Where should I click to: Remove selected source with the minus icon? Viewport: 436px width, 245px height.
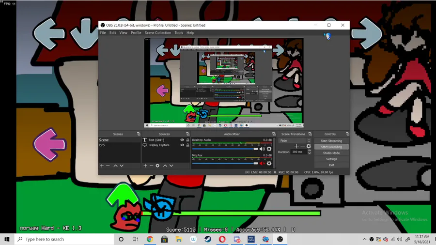pyautogui.click(x=151, y=166)
